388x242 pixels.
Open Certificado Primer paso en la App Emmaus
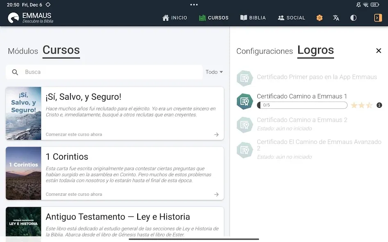click(x=317, y=77)
